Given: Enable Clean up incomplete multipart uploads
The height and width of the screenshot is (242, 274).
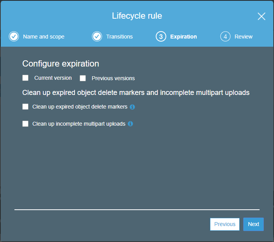Looking at the screenshot, I should point(25,124).
